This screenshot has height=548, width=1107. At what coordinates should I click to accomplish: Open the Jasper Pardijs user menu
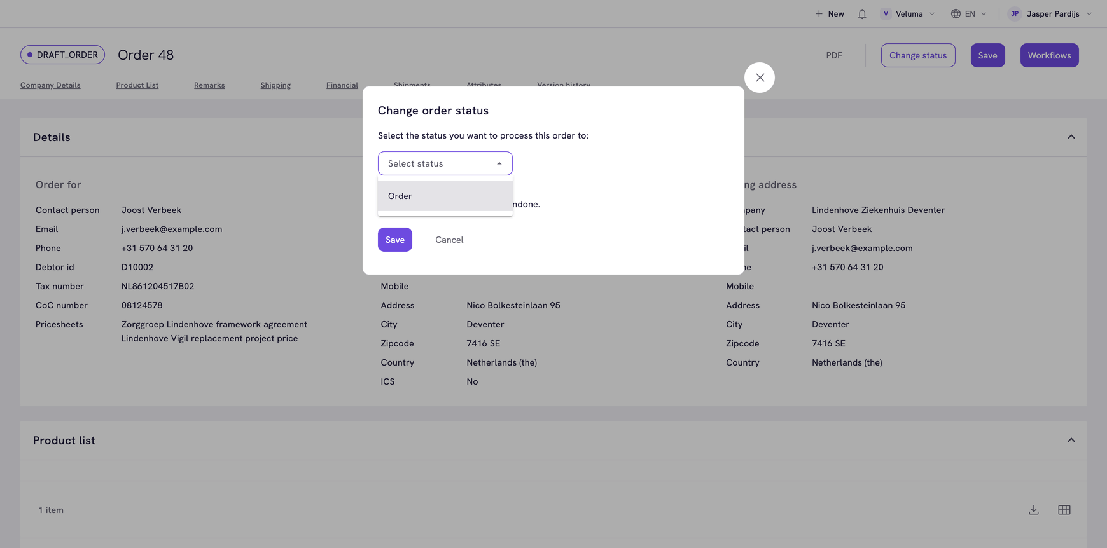point(1050,14)
